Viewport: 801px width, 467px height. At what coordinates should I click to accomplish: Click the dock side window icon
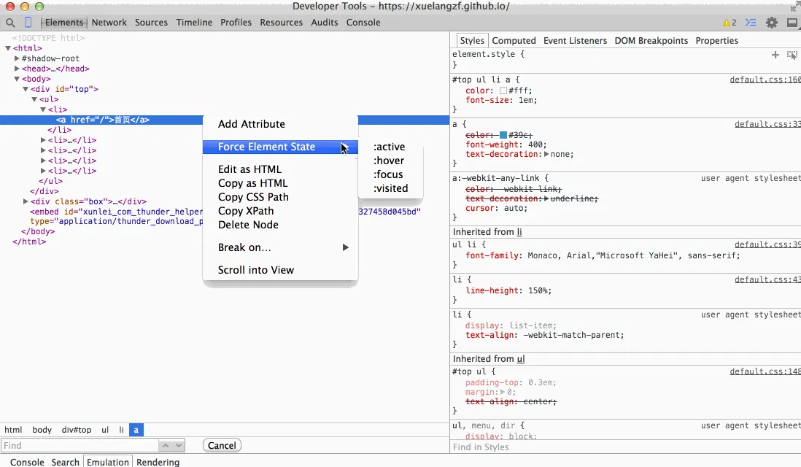(792, 23)
